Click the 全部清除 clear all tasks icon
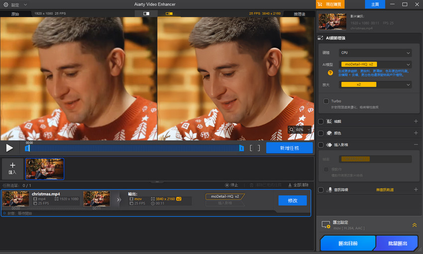The width and height of the screenshot is (423, 254). pos(291,185)
